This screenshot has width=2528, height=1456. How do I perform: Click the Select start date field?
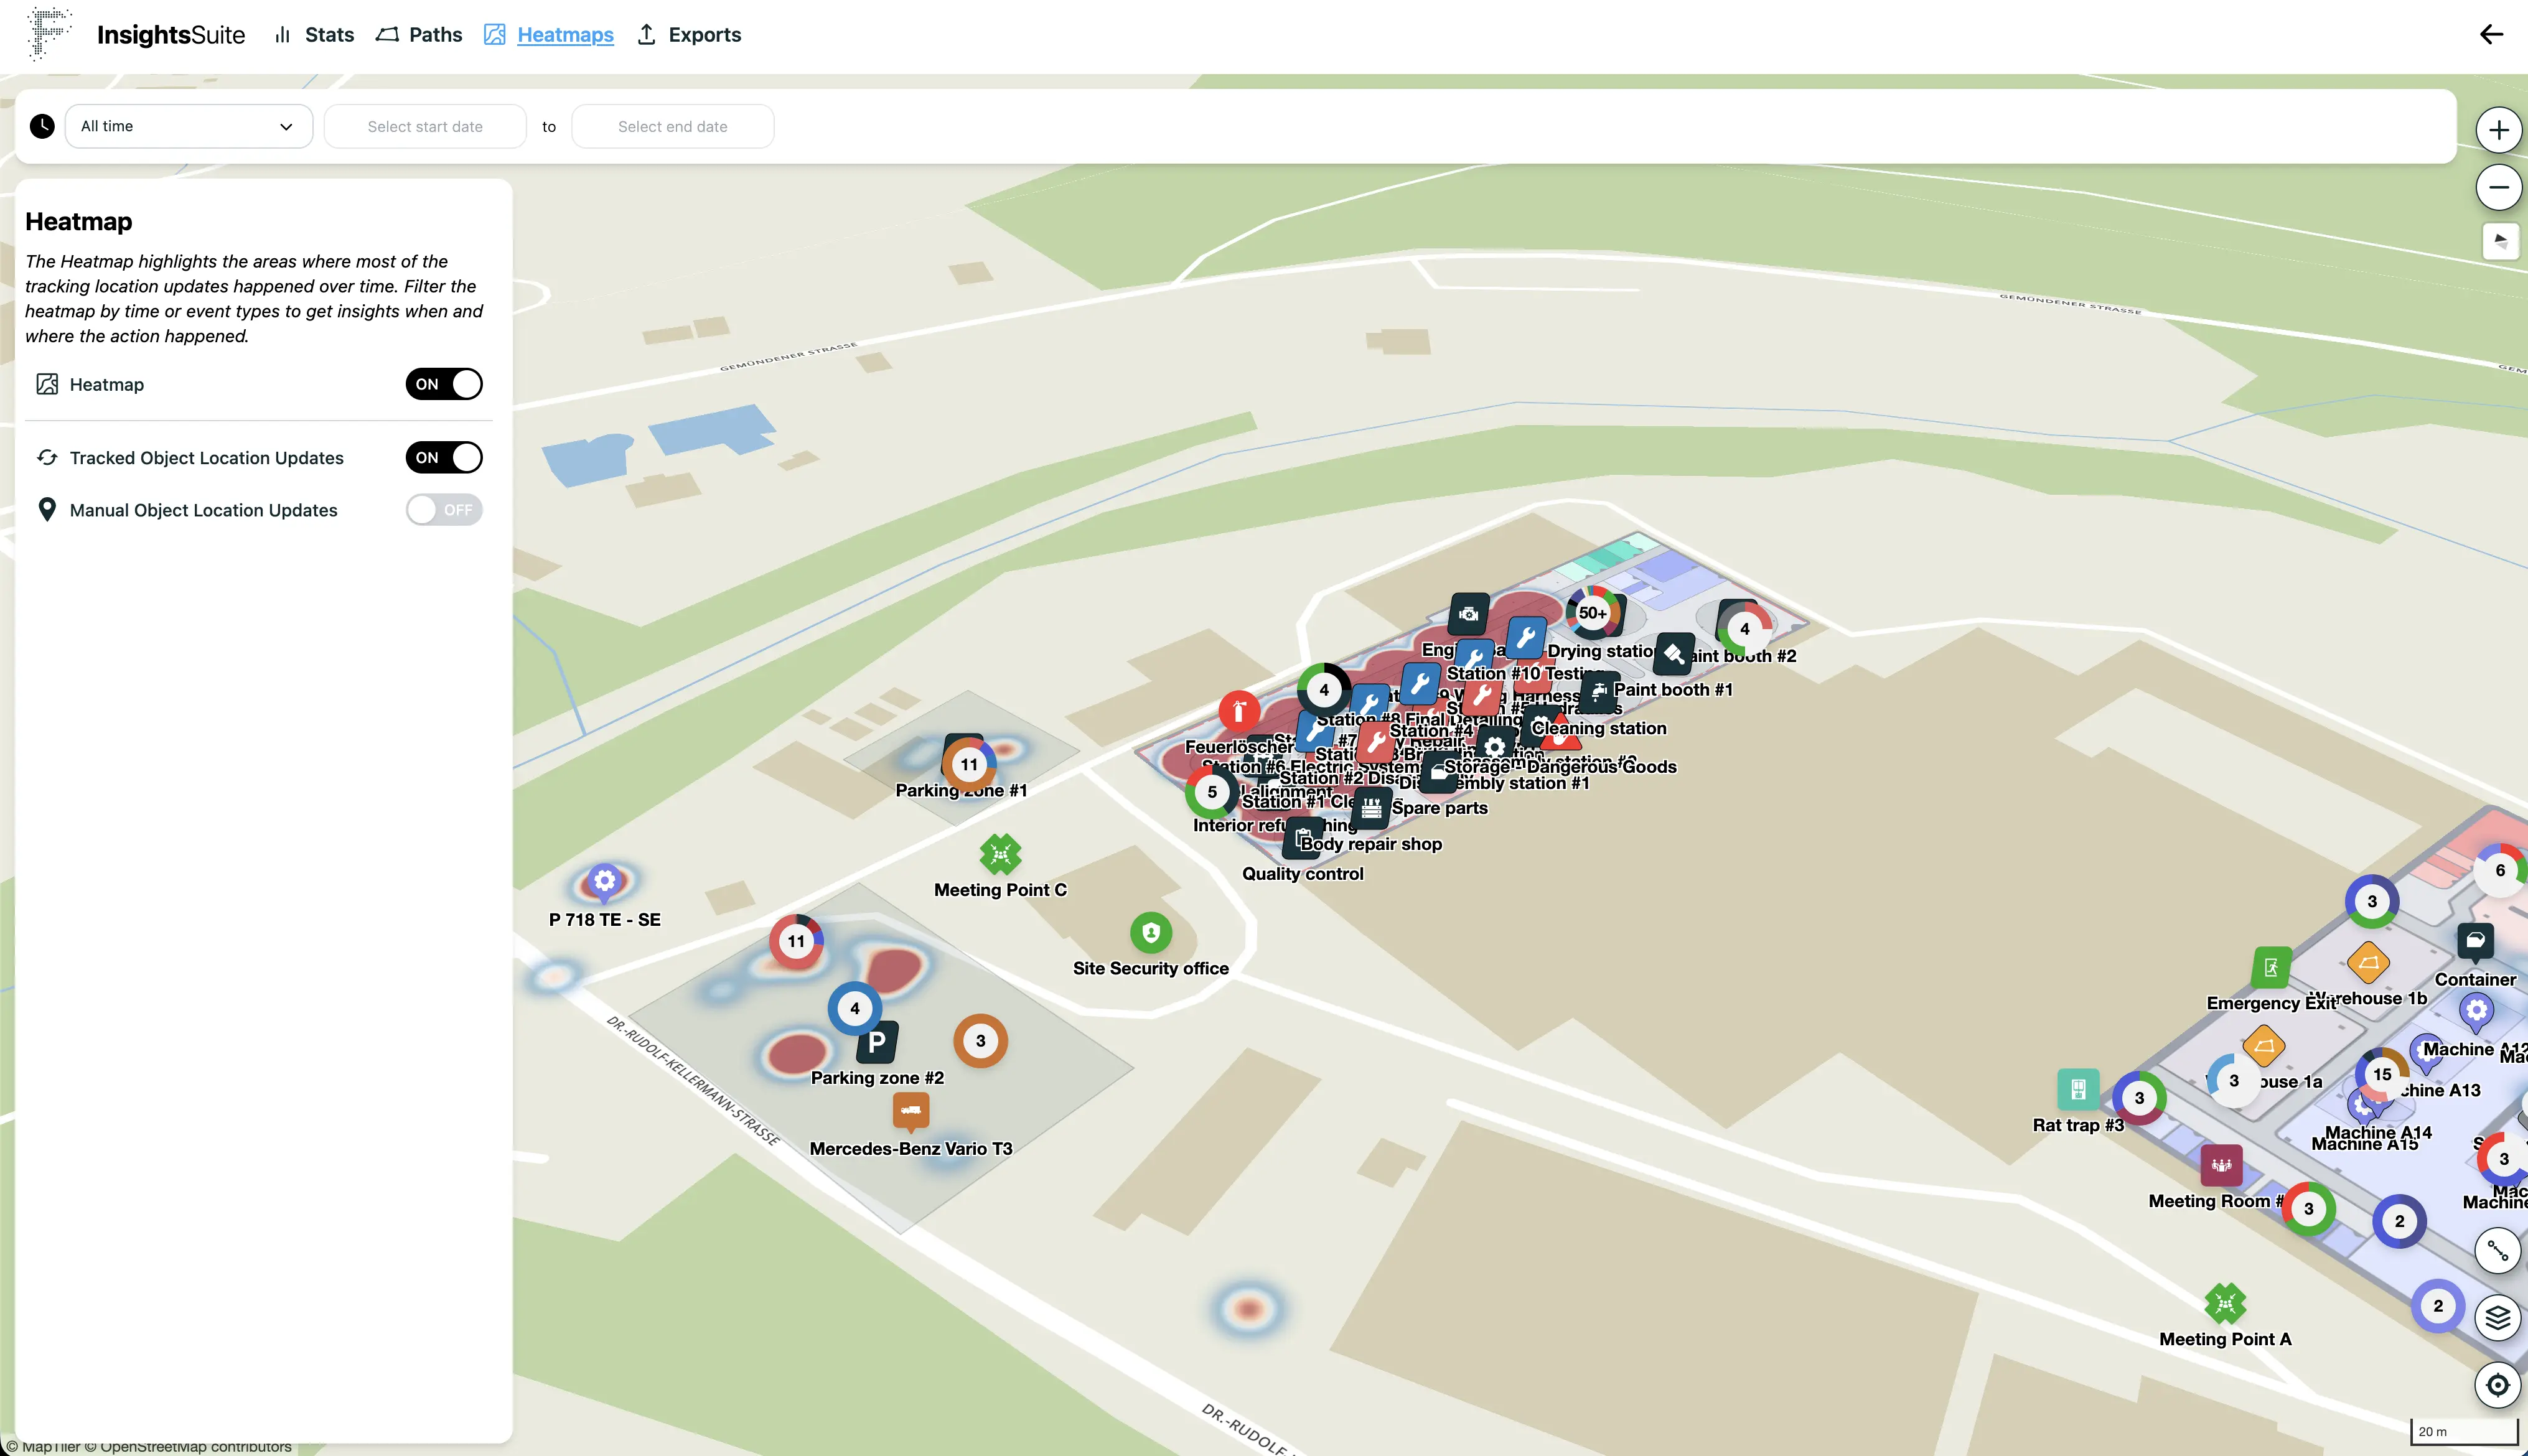coord(425,126)
